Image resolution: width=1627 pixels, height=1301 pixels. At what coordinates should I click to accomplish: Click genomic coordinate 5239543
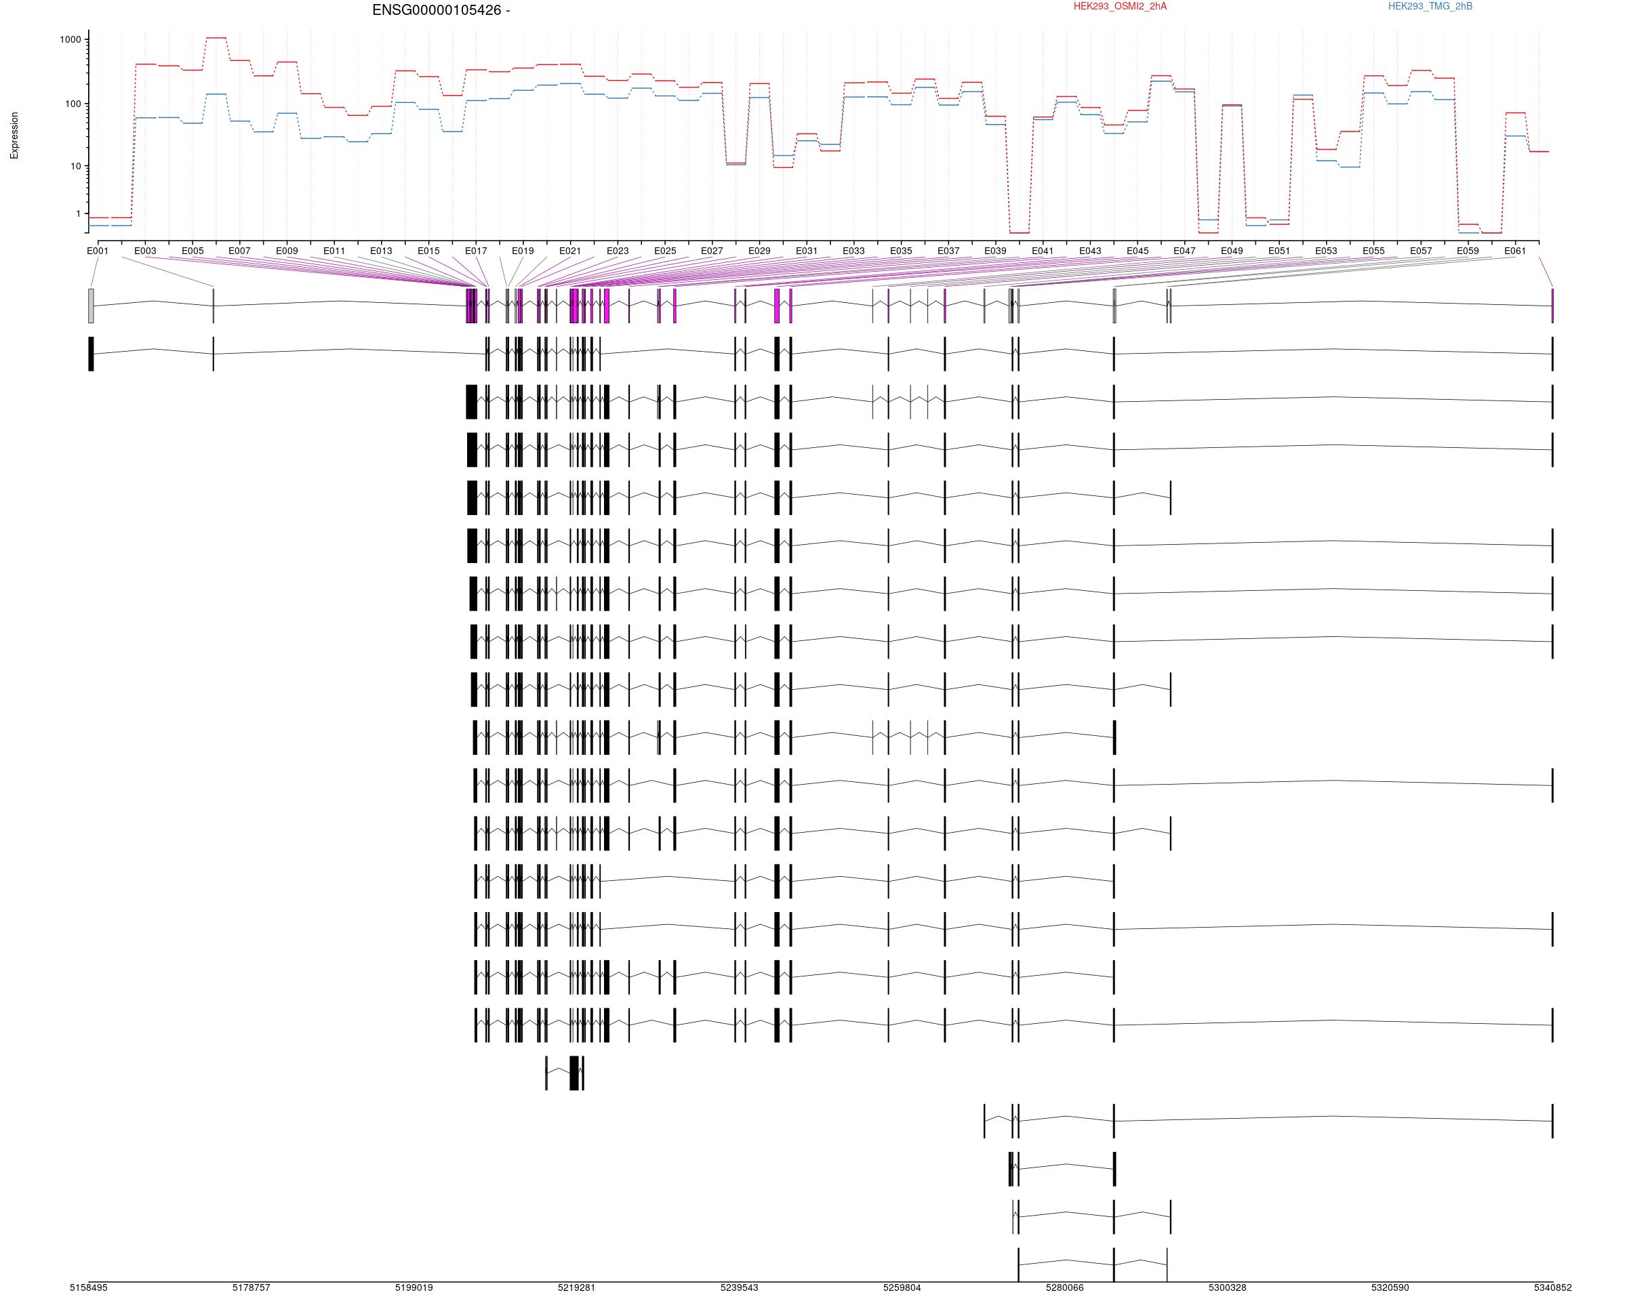[x=740, y=1288]
